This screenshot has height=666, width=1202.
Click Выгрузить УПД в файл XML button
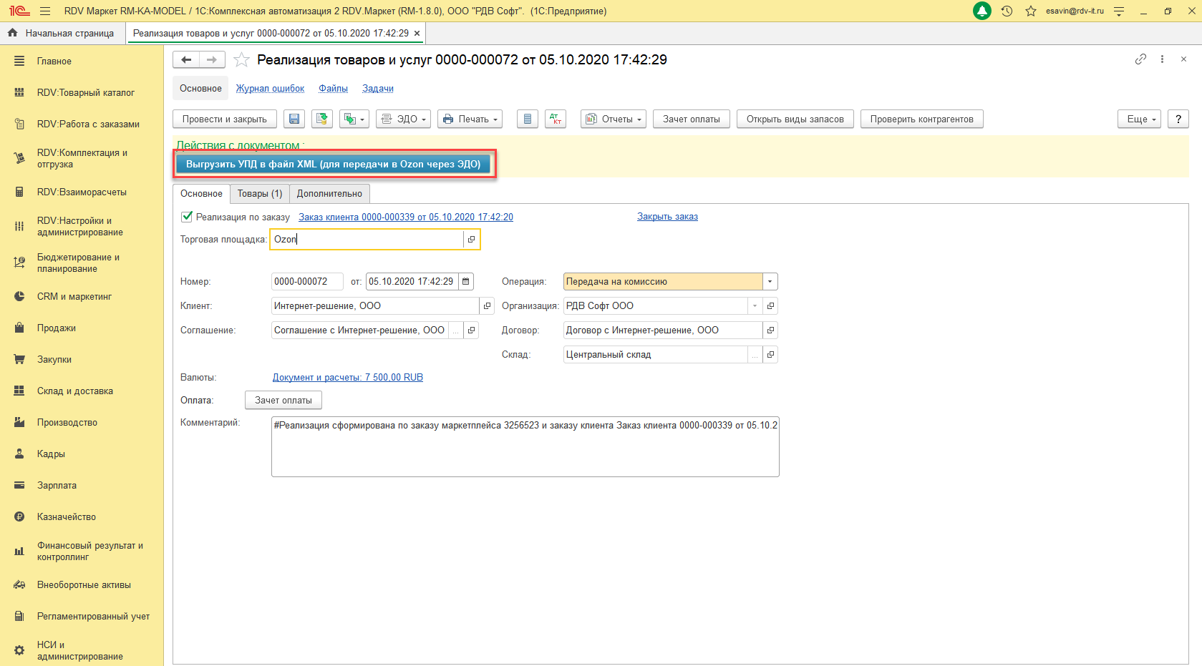pos(334,165)
